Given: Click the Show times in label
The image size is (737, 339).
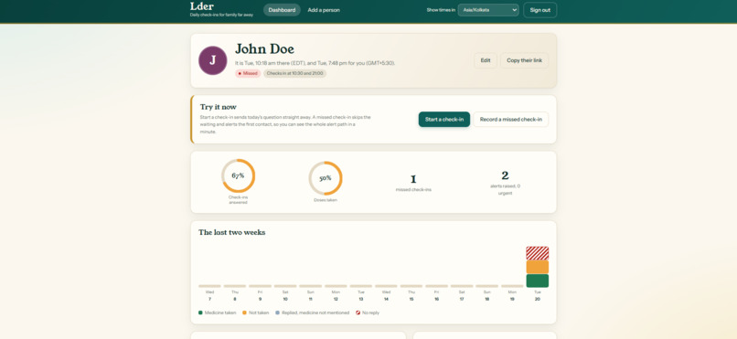Looking at the screenshot, I should tap(441, 10).
